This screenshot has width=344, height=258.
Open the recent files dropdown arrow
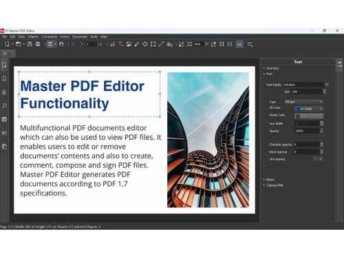point(23,44)
